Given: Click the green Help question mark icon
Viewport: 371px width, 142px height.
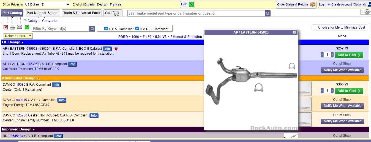Looking at the screenshot, I should tap(191, 4).
